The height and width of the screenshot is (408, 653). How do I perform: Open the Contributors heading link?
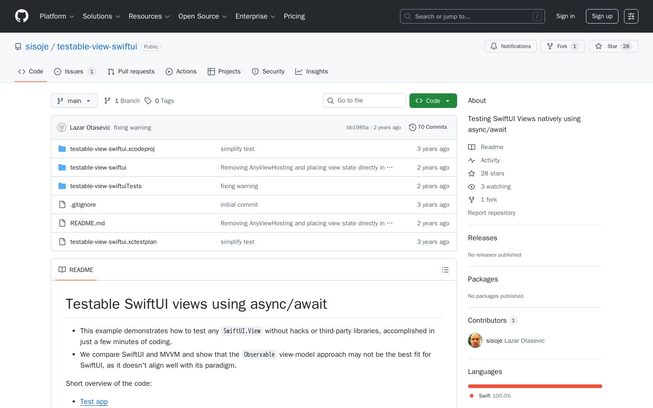pos(493,321)
